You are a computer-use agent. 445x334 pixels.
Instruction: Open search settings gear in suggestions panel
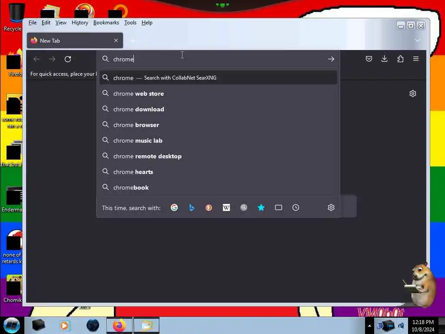pyautogui.click(x=331, y=207)
